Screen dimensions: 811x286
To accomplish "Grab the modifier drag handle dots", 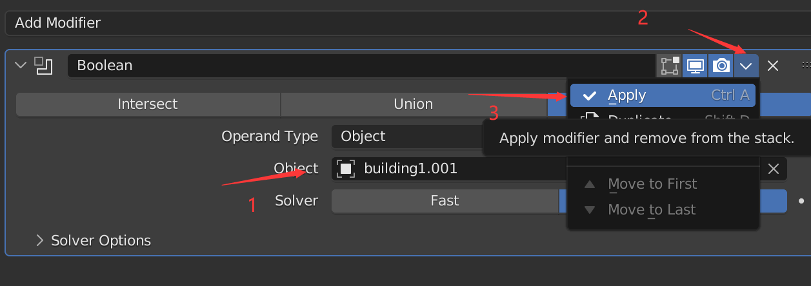I will [805, 66].
